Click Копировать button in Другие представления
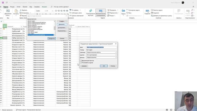Viewport: 197px width, 111px height. pos(62,28)
